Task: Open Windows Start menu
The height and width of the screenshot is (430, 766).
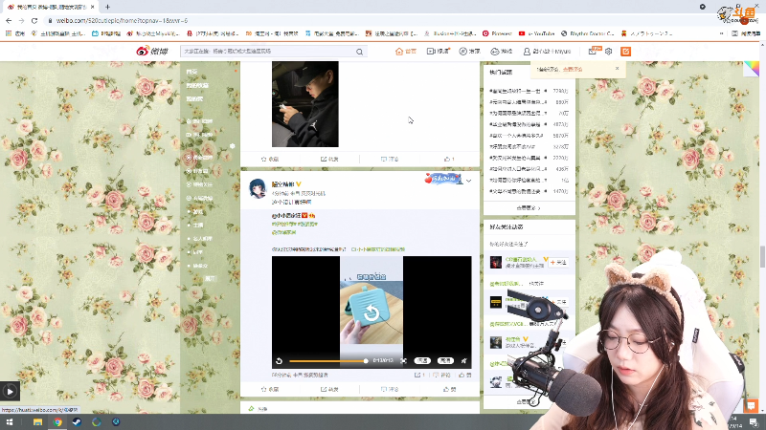Action: [x=10, y=422]
